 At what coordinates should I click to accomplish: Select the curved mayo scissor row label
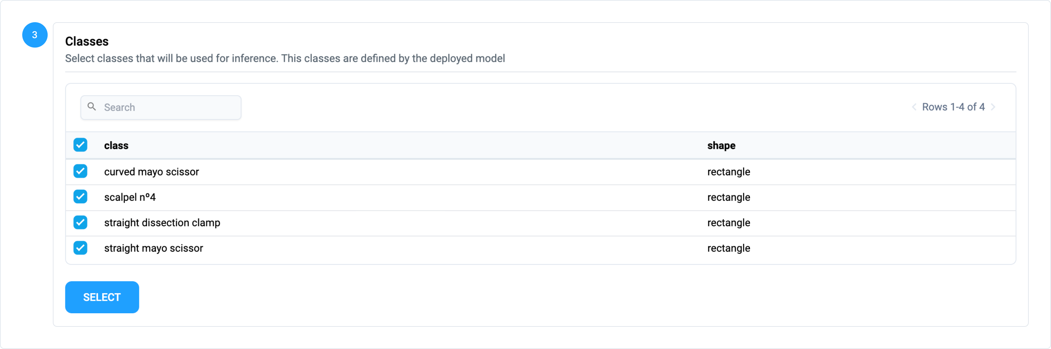point(152,172)
